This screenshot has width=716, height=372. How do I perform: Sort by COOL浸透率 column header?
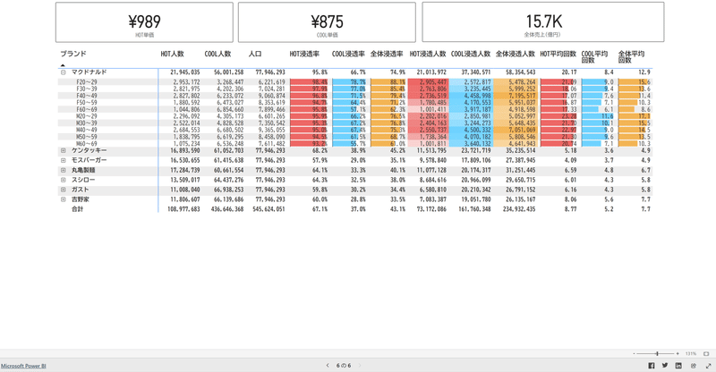pos(348,54)
